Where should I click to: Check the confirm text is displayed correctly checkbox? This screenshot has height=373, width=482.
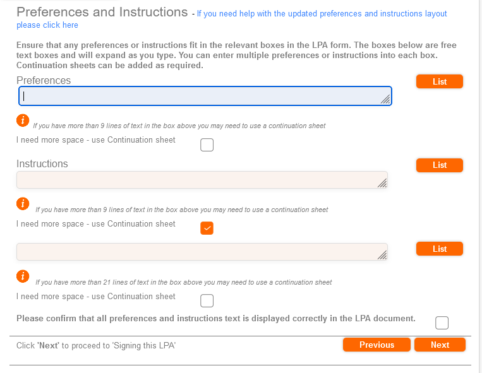442,323
